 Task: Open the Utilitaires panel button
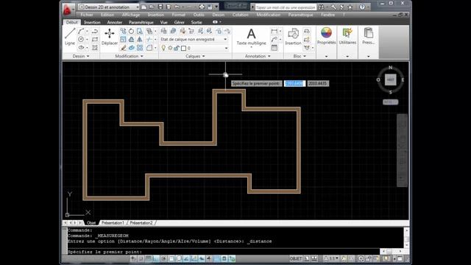pos(347,36)
